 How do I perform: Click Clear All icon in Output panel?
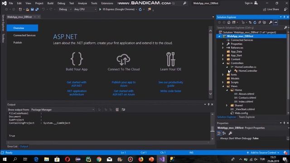tap(117, 110)
